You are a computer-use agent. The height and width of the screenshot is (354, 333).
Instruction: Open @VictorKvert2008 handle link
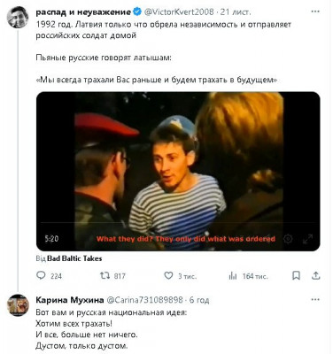(x=179, y=12)
